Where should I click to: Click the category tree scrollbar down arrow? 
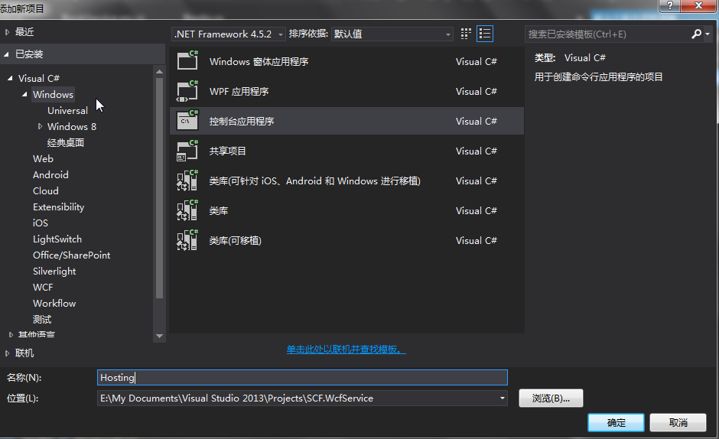(x=160, y=336)
